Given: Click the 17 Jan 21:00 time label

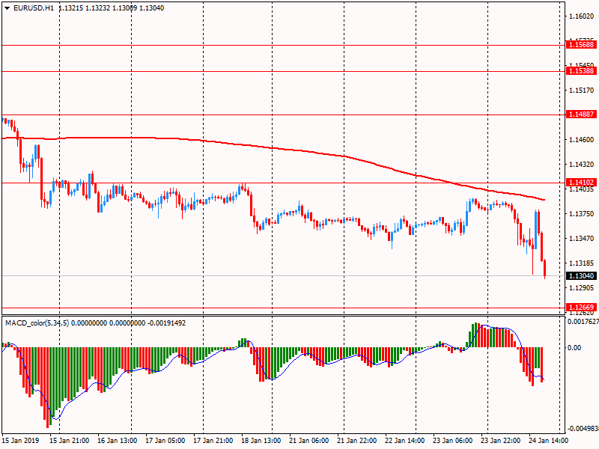Looking at the screenshot, I should pyautogui.click(x=213, y=440).
